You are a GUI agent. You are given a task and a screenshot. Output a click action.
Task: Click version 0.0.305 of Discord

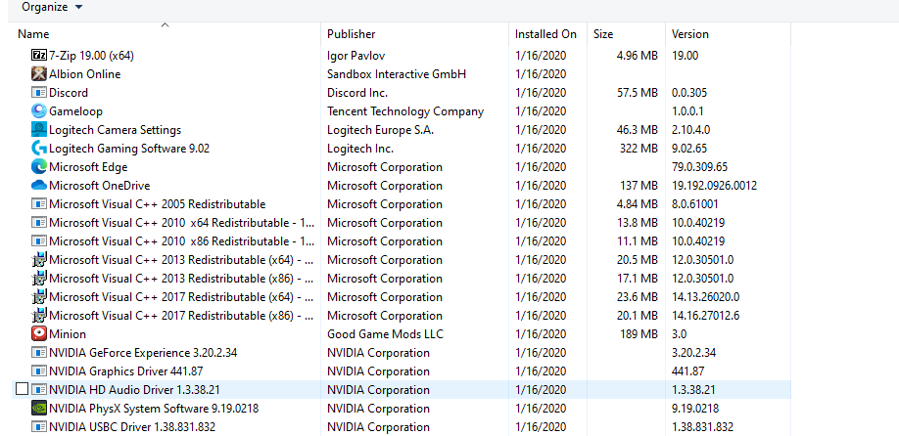[x=689, y=93]
